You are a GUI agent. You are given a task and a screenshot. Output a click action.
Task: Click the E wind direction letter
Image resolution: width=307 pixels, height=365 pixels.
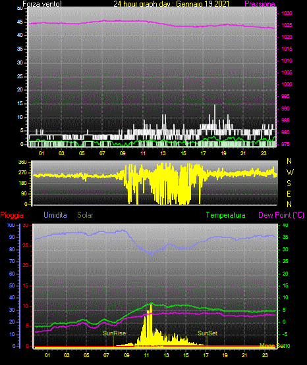pyautogui.click(x=289, y=193)
